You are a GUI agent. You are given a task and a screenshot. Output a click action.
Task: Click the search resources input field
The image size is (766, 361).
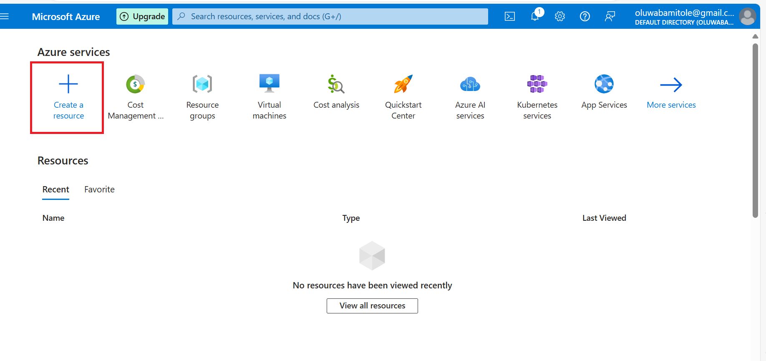(x=330, y=16)
